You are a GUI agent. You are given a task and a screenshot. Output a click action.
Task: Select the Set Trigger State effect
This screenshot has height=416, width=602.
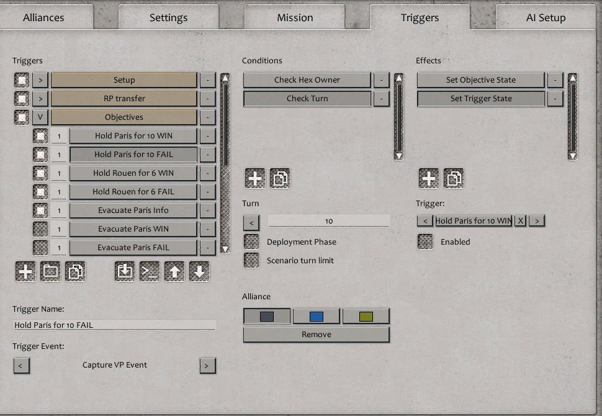tap(481, 99)
